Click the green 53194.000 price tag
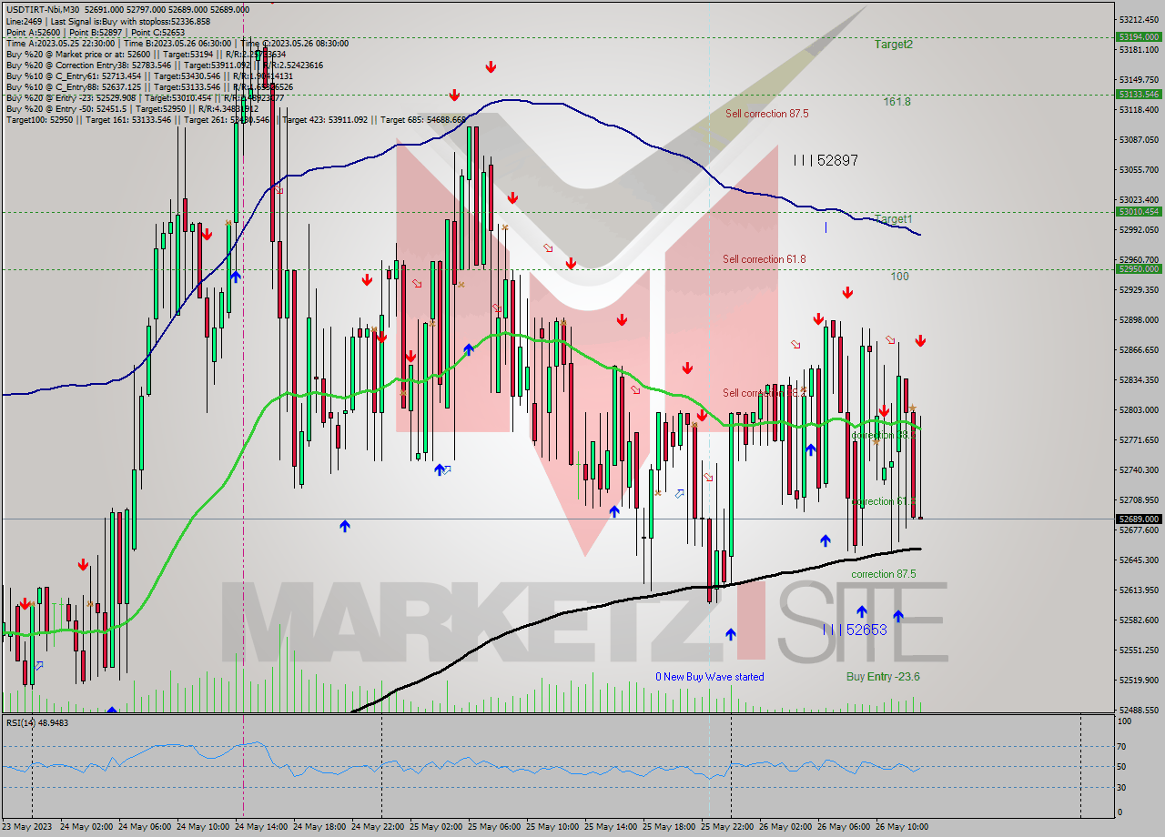Screen dimensions: 1165x837 click(x=1139, y=37)
